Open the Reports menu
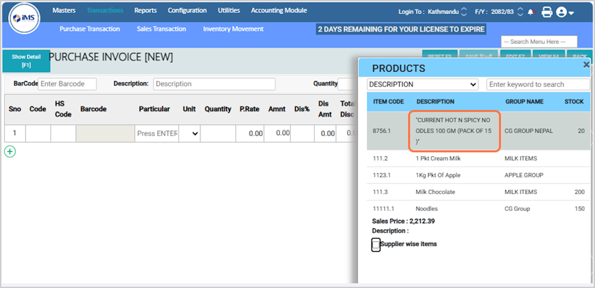The height and width of the screenshot is (288, 595). [x=145, y=10]
